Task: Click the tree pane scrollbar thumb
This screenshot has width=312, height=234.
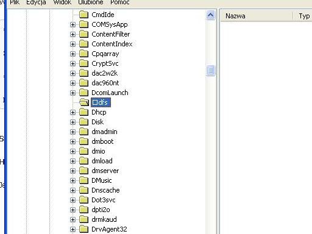Action: click(210, 70)
